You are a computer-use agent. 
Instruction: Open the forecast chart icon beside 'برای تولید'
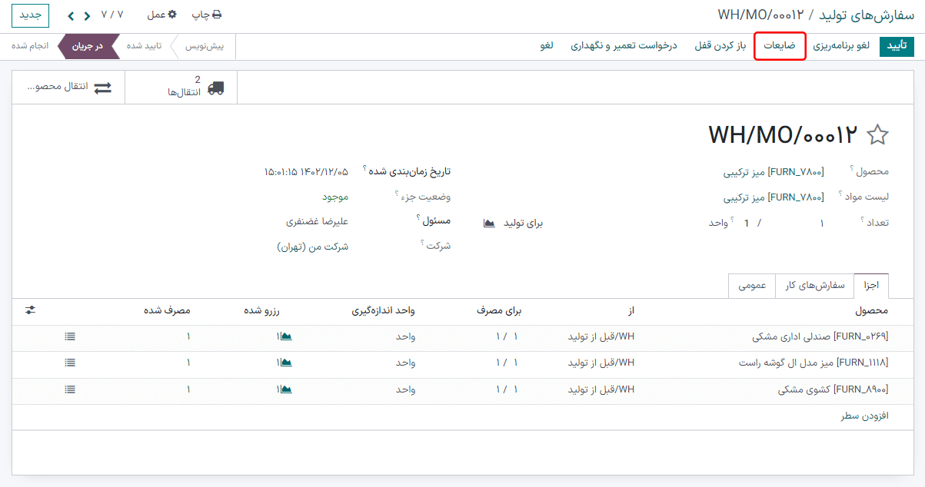click(489, 223)
